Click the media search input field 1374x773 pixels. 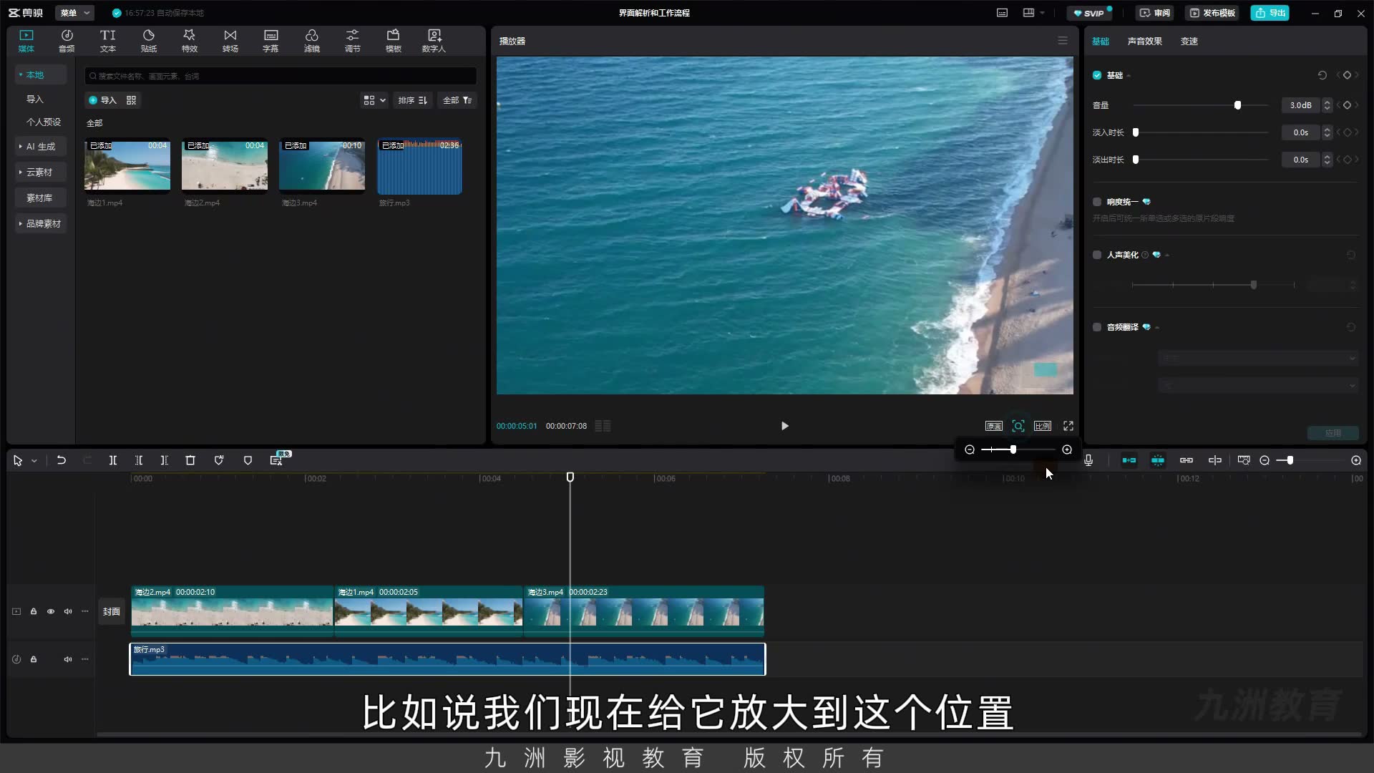tap(281, 76)
